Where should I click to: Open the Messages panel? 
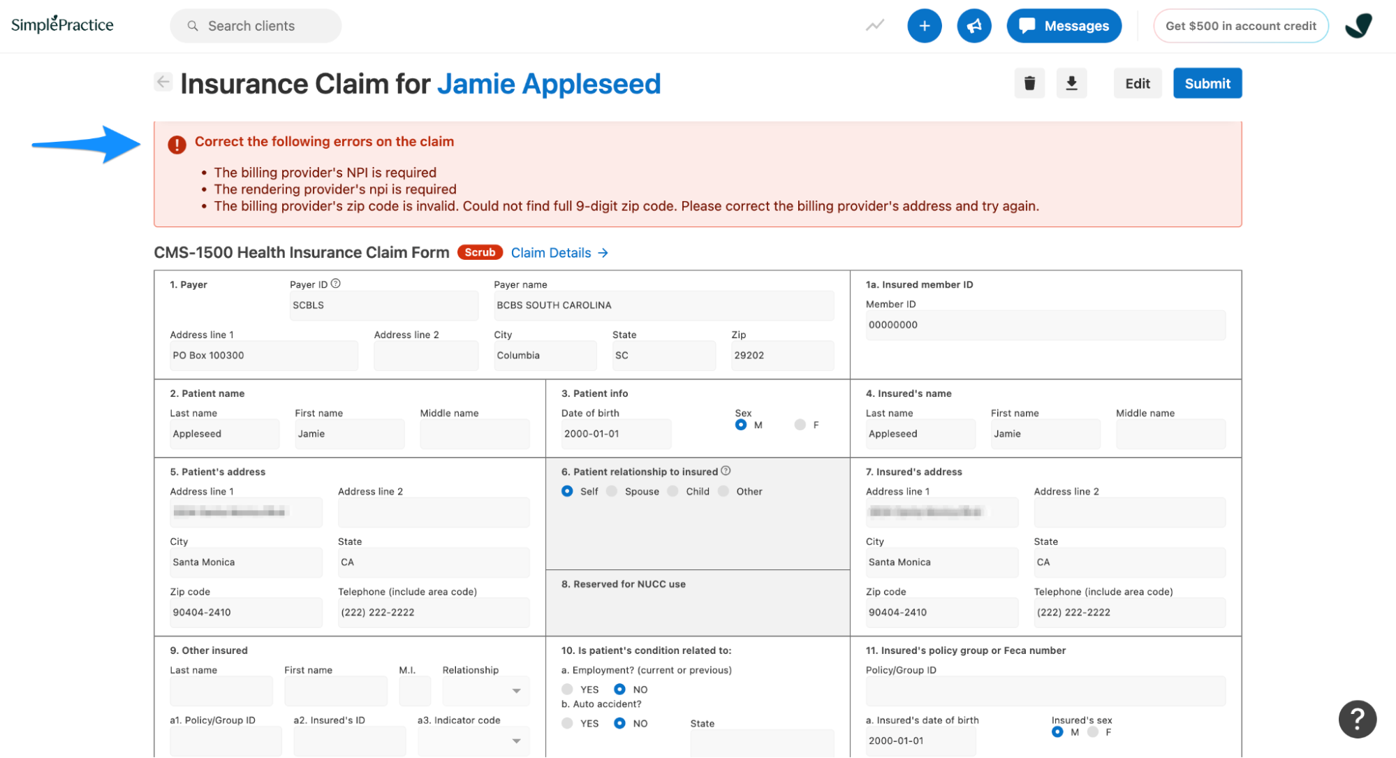[x=1064, y=25]
